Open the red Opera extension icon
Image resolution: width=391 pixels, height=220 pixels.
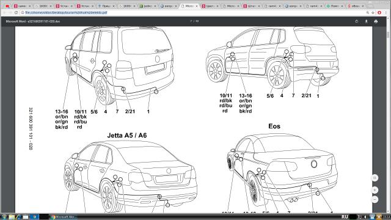click(x=379, y=12)
